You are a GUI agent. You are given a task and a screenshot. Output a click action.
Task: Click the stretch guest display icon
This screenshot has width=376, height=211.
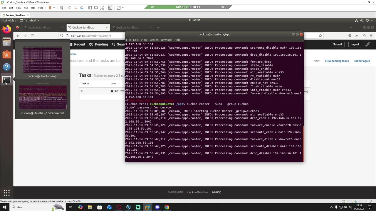click(x=119, y=8)
